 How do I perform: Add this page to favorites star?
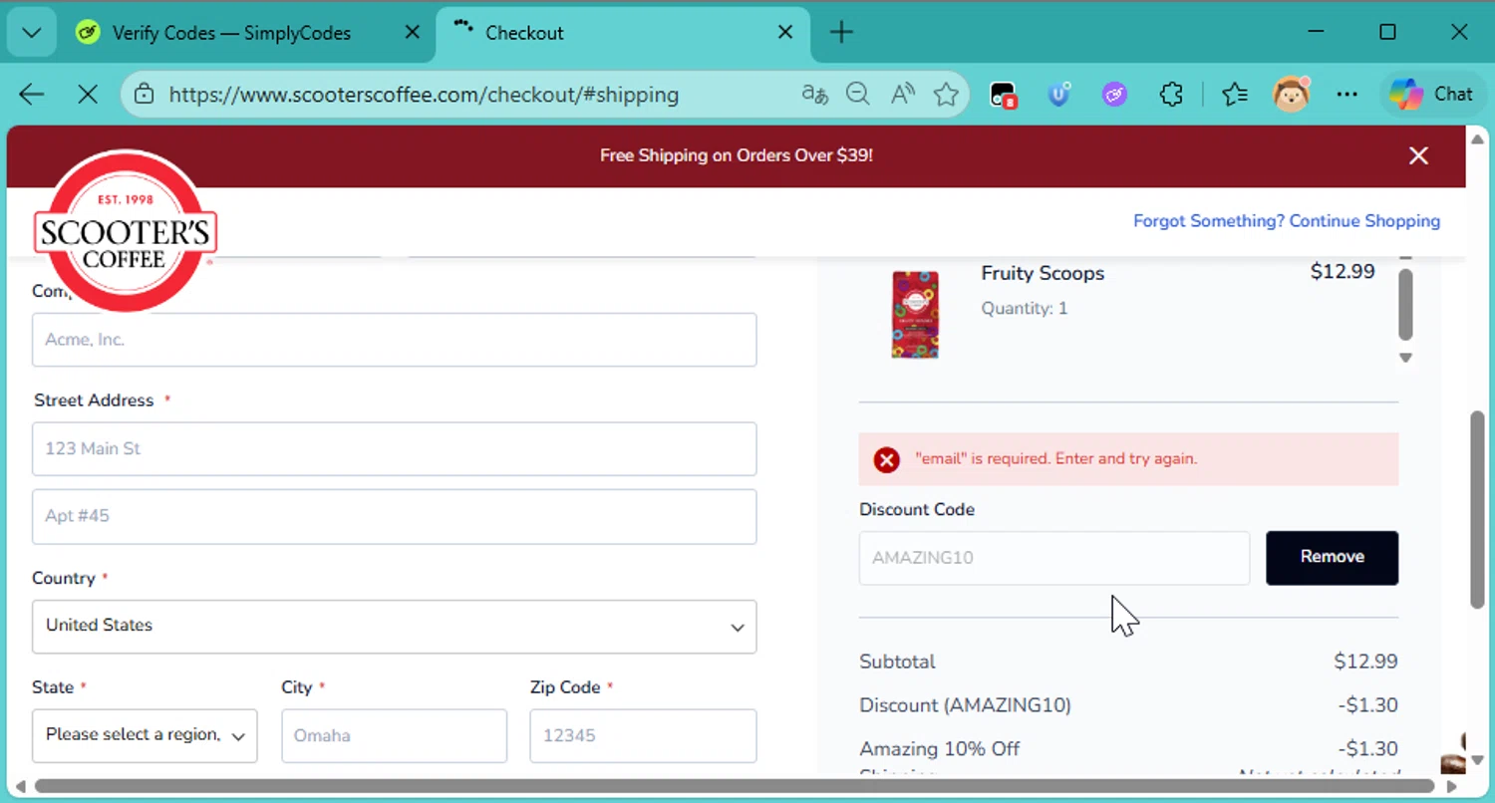pos(946,95)
